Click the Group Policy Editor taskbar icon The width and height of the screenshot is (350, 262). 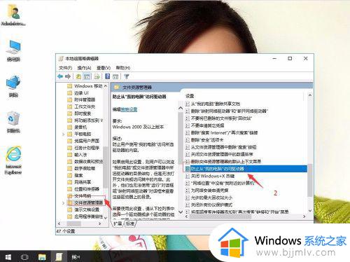click(x=59, y=257)
